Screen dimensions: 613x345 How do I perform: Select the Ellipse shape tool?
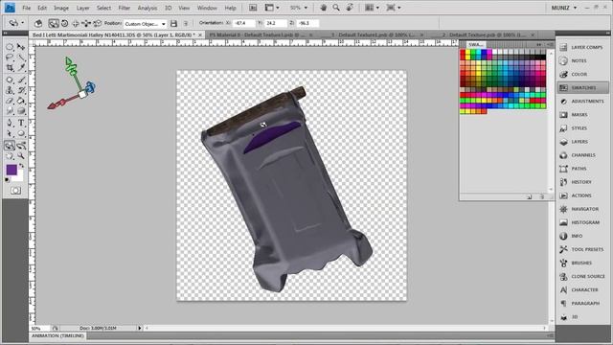point(21,134)
